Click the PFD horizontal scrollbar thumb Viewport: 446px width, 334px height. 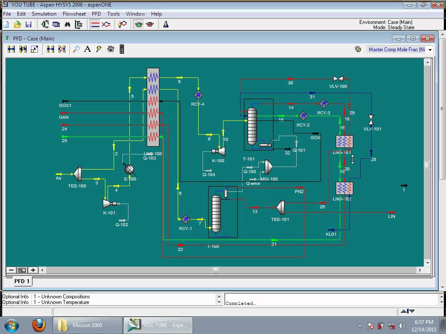coord(216,270)
